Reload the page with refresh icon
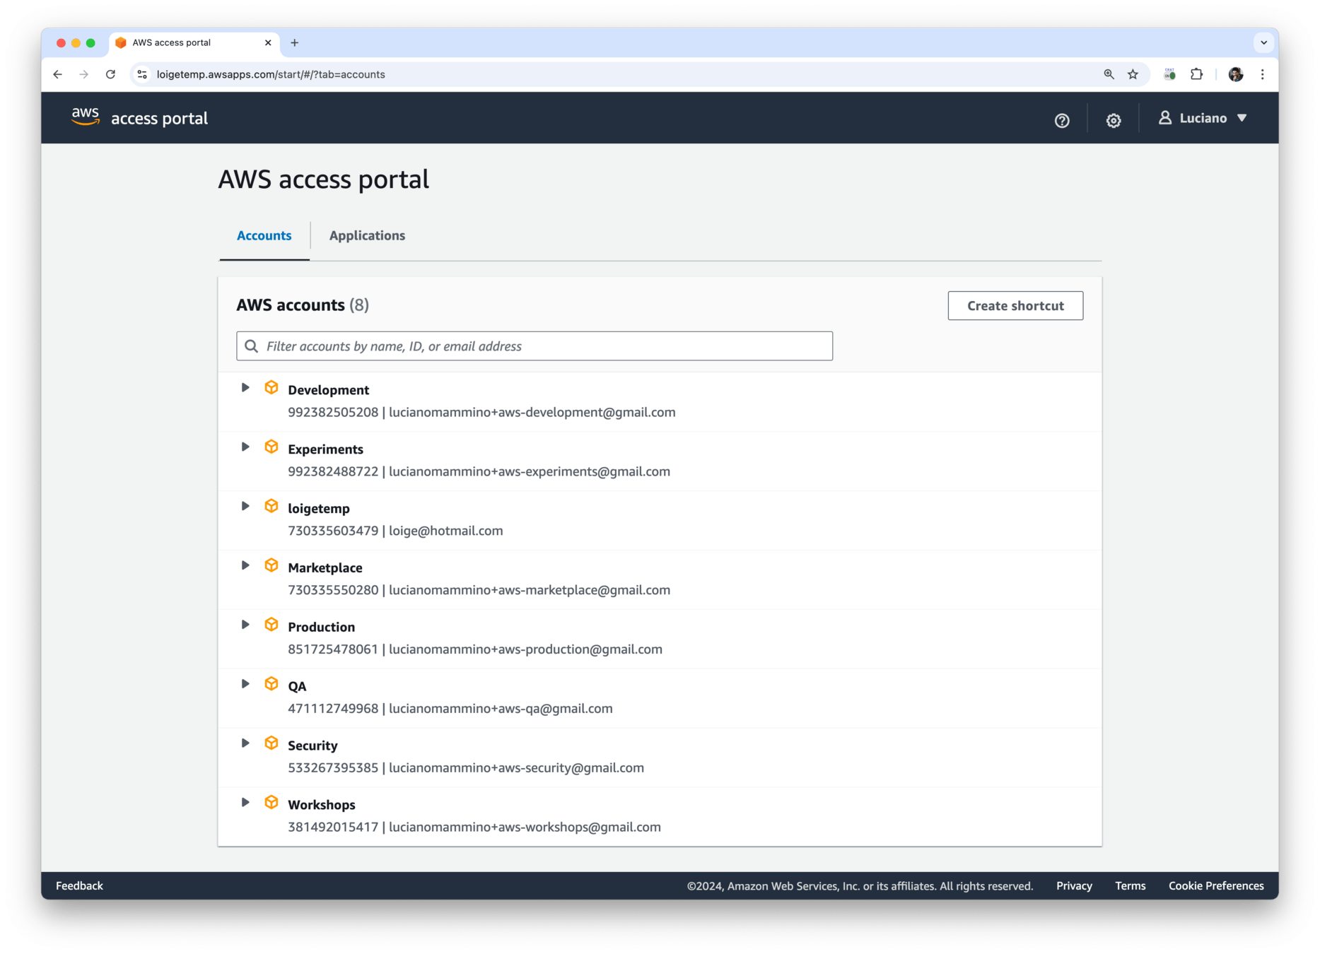 click(x=110, y=74)
